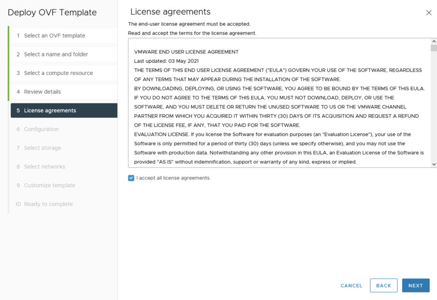Screen dimensions: 437x300
Task: Go BACK to the previous step
Action: pyautogui.click(x=383, y=285)
